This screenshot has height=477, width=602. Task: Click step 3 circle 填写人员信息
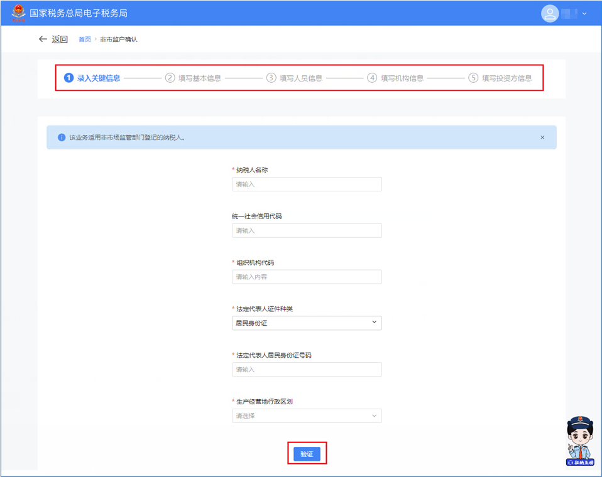tap(271, 78)
